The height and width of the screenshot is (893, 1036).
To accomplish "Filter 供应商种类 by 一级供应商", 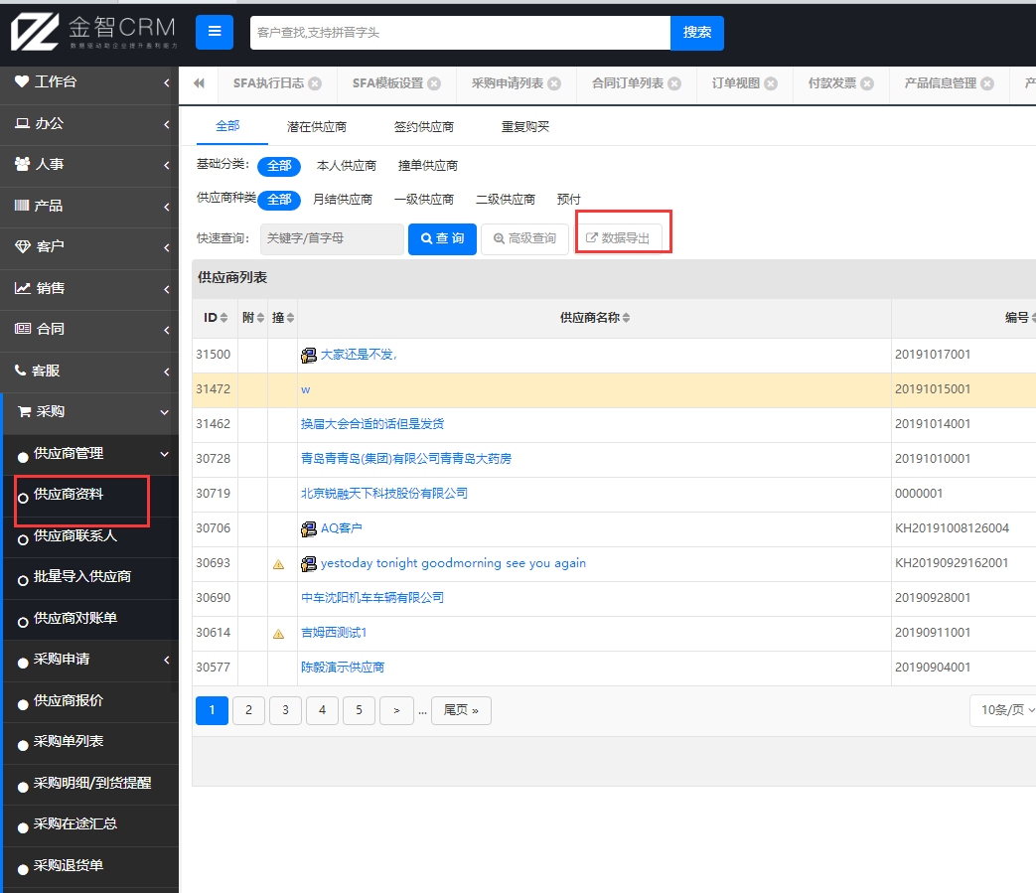I will point(423,200).
